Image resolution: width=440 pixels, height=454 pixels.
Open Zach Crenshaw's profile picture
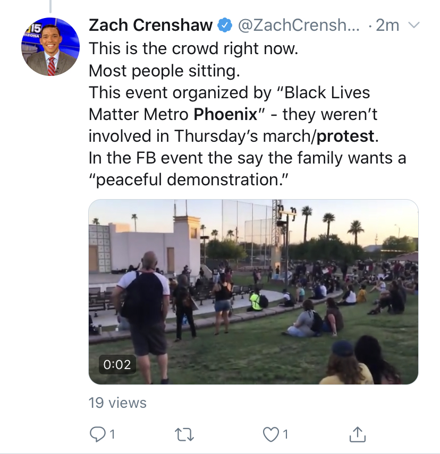[x=50, y=47]
